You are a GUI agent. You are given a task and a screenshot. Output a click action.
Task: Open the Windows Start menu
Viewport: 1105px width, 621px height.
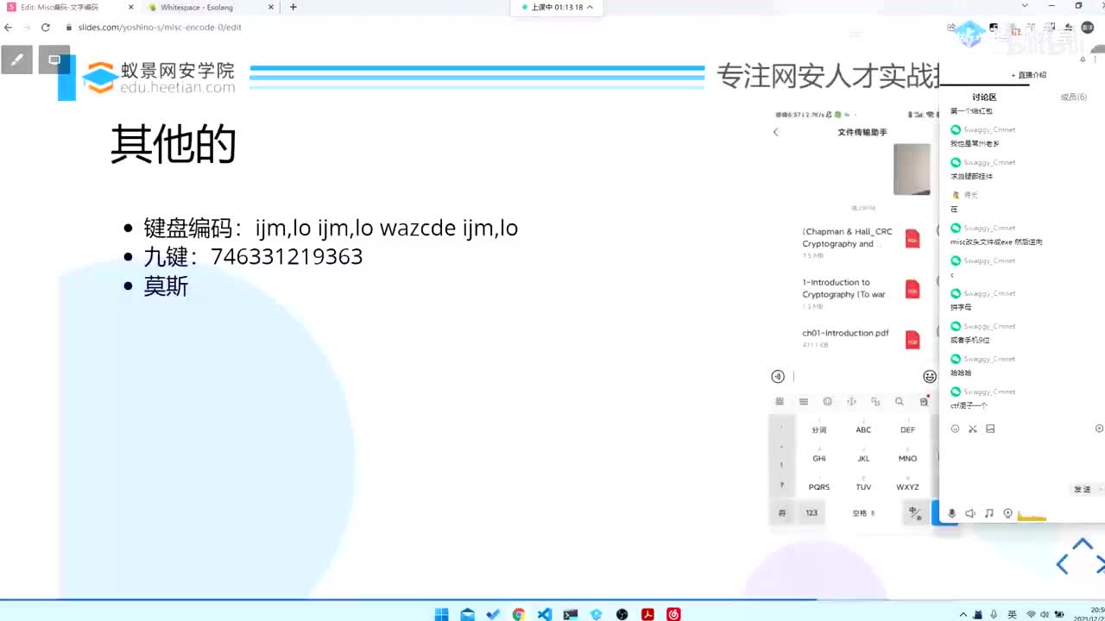442,614
